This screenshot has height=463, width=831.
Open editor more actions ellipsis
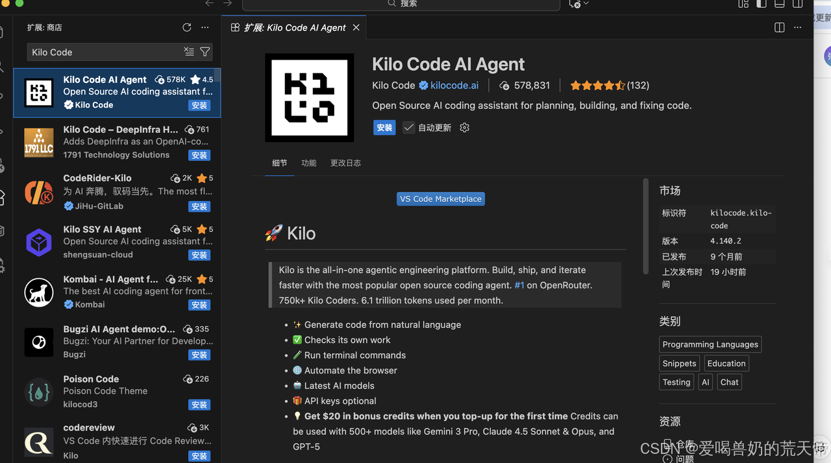pyautogui.click(x=798, y=27)
